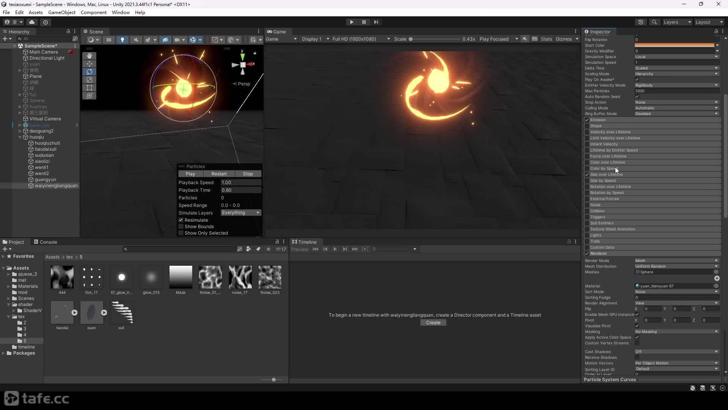Toggle Resimulate checkbox in Particles overlay
Screen dimensions: 728x410
click(181, 220)
